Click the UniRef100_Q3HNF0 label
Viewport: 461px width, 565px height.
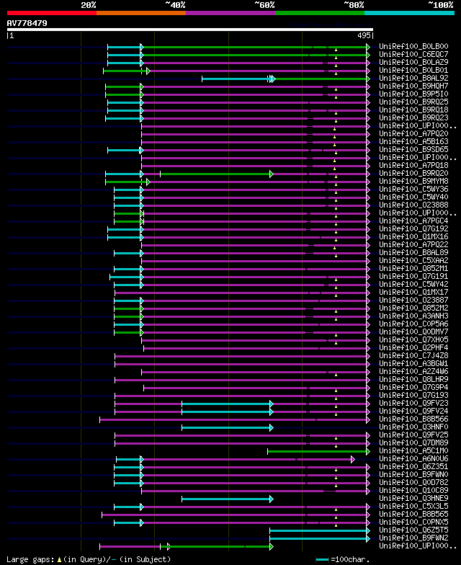coord(413,427)
